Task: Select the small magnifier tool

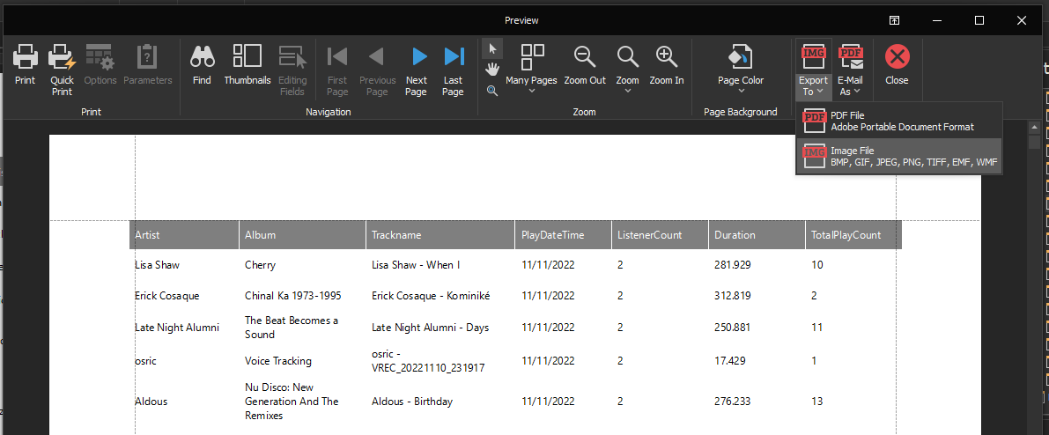Action: (492, 90)
